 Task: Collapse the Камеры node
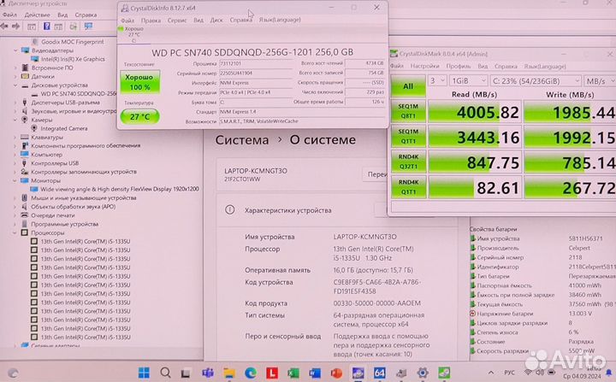pyautogui.click(x=15, y=120)
